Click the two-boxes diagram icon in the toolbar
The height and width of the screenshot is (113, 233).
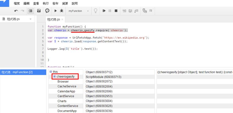click(144, 11)
